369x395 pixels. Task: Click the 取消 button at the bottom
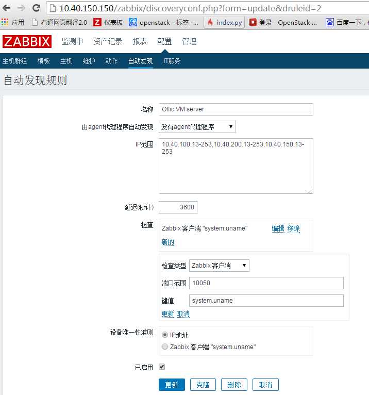click(265, 385)
